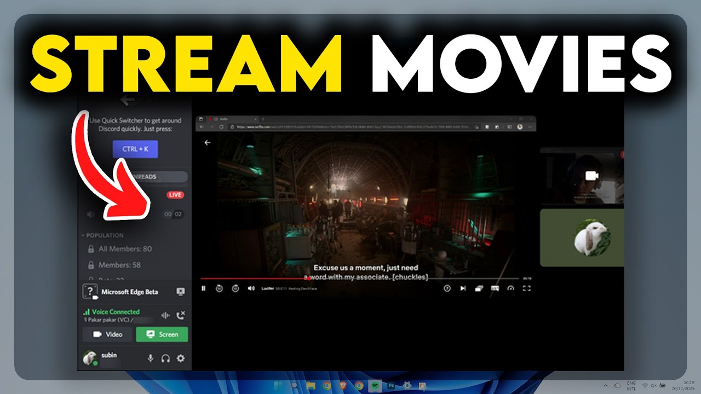The width and height of the screenshot is (701, 394).
Task: Collapse the POPULATION channel category
Action: coord(102,235)
